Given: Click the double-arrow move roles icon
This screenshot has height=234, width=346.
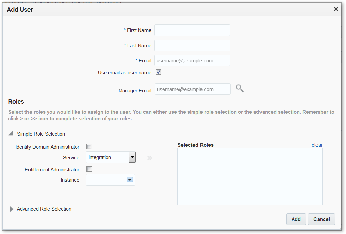Looking at the screenshot, I should 150,158.
